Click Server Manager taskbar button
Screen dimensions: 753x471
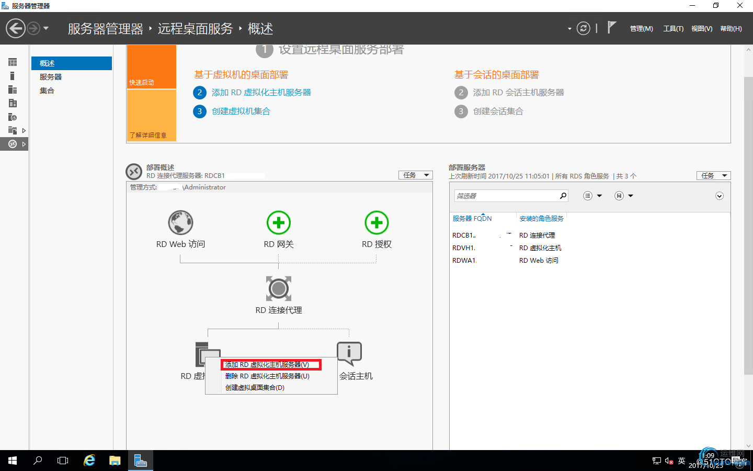click(x=141, y=461)
